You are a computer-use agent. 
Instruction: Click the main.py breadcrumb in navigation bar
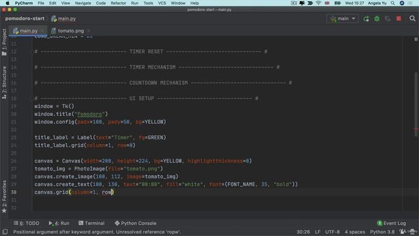64,18
